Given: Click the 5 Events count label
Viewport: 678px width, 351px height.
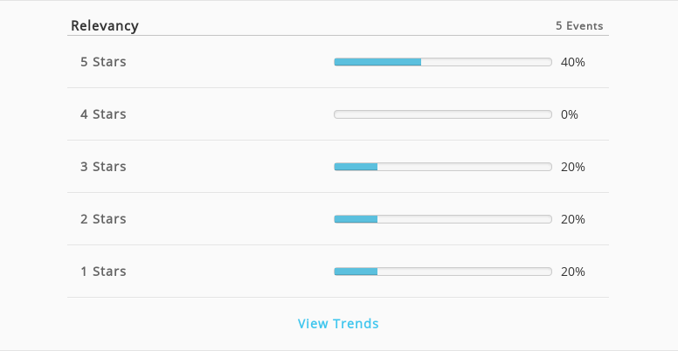Looking at the screenshot, I should [x=579, y=26].
